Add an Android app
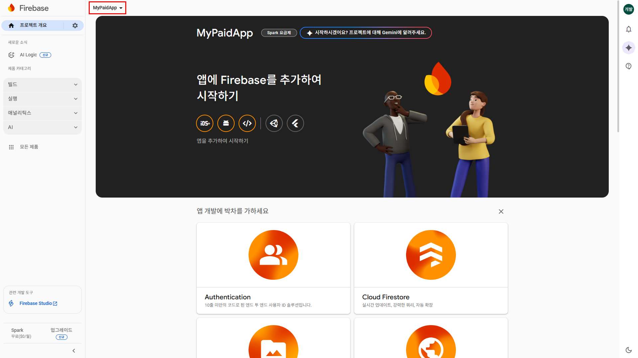This screenshot has width=638, height=358. coord(226,123)
